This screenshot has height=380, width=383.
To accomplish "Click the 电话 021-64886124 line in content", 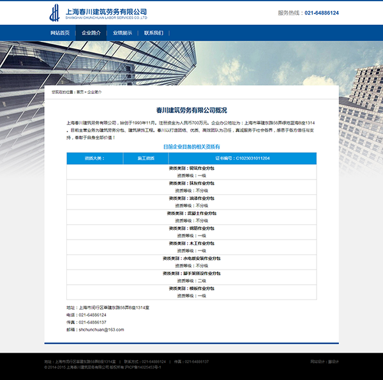I will tap(86, 315).
